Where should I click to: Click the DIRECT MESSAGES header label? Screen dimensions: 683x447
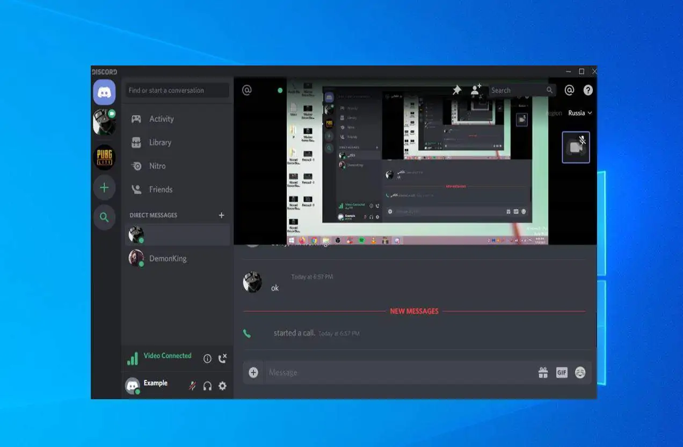[154, 215]
